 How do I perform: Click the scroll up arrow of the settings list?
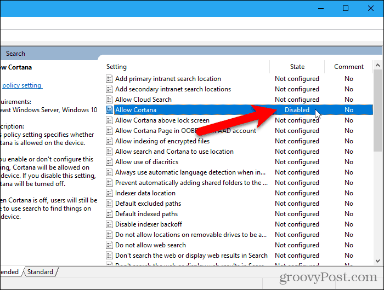click(x=377, y=65)
